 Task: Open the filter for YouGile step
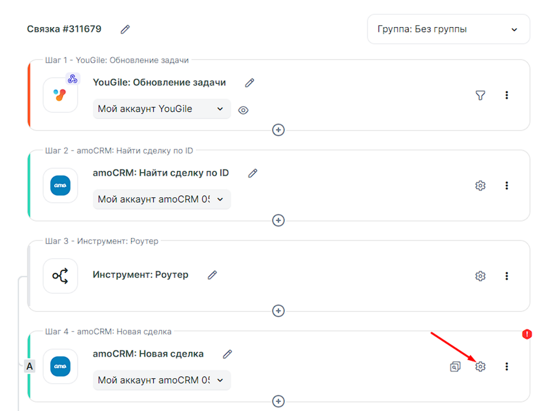[x=480, y=95]
